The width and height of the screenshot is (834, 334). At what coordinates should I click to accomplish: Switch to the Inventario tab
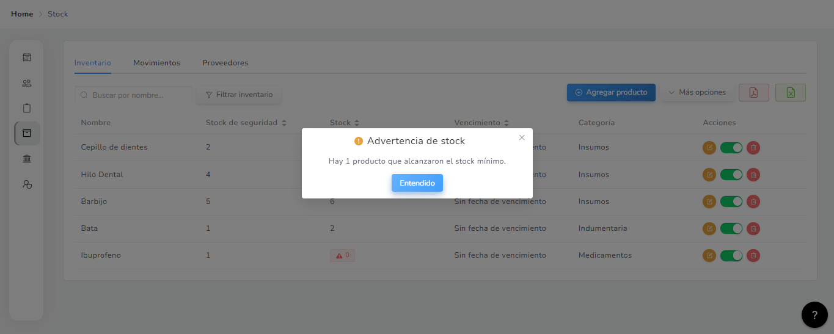pyautogui.click(x=93, y=63)
